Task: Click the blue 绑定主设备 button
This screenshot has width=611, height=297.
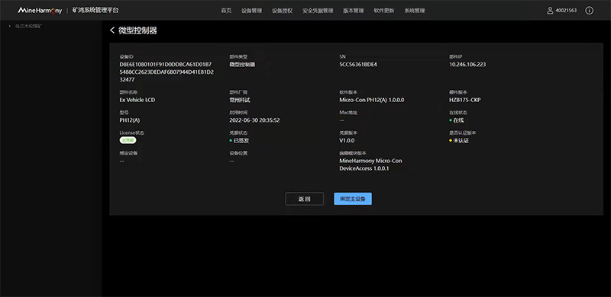Action: (x=353, y=199)
